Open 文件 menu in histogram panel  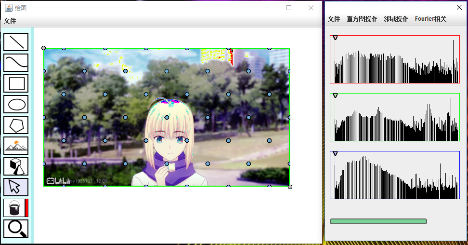[334, 19]
